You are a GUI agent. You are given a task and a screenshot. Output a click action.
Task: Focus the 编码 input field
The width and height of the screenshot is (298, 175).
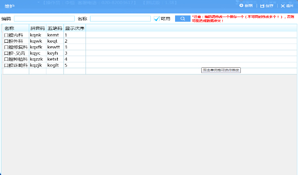44,18
